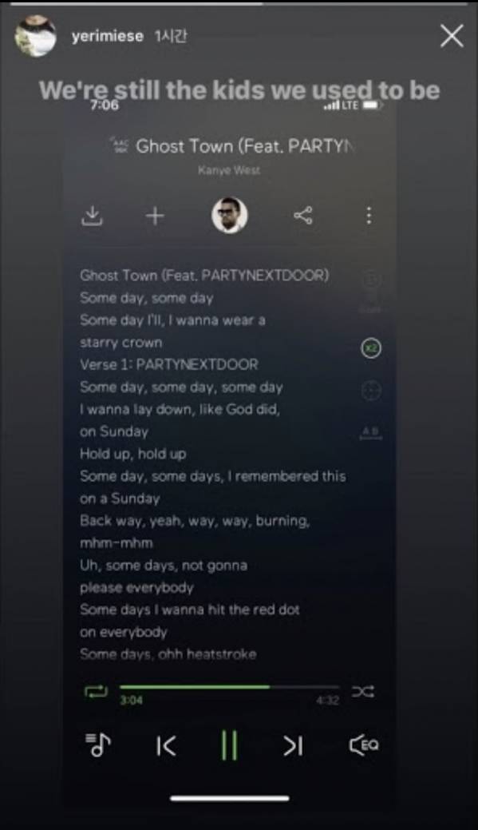Add song to playlist with plus icon

tap(155, 216)
